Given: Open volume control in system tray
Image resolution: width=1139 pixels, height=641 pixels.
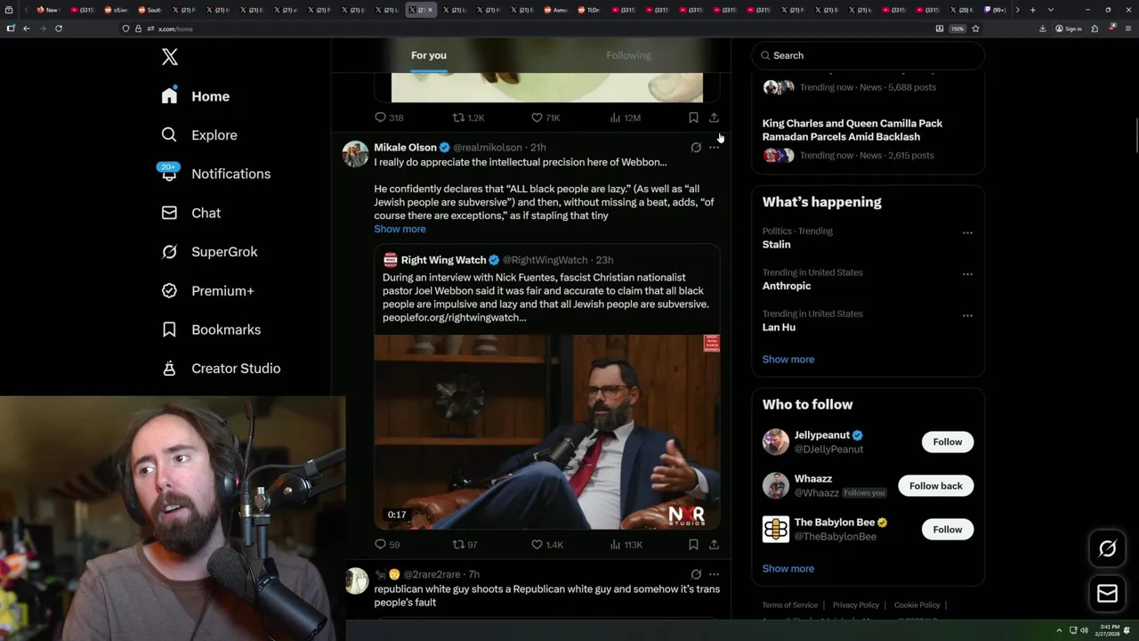Looking at the screenshot, I should click(x=1084, y=630).
